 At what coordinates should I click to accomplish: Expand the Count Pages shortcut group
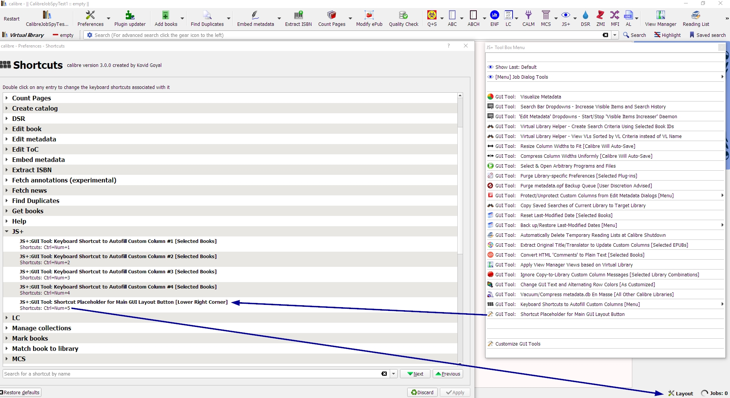6,98
